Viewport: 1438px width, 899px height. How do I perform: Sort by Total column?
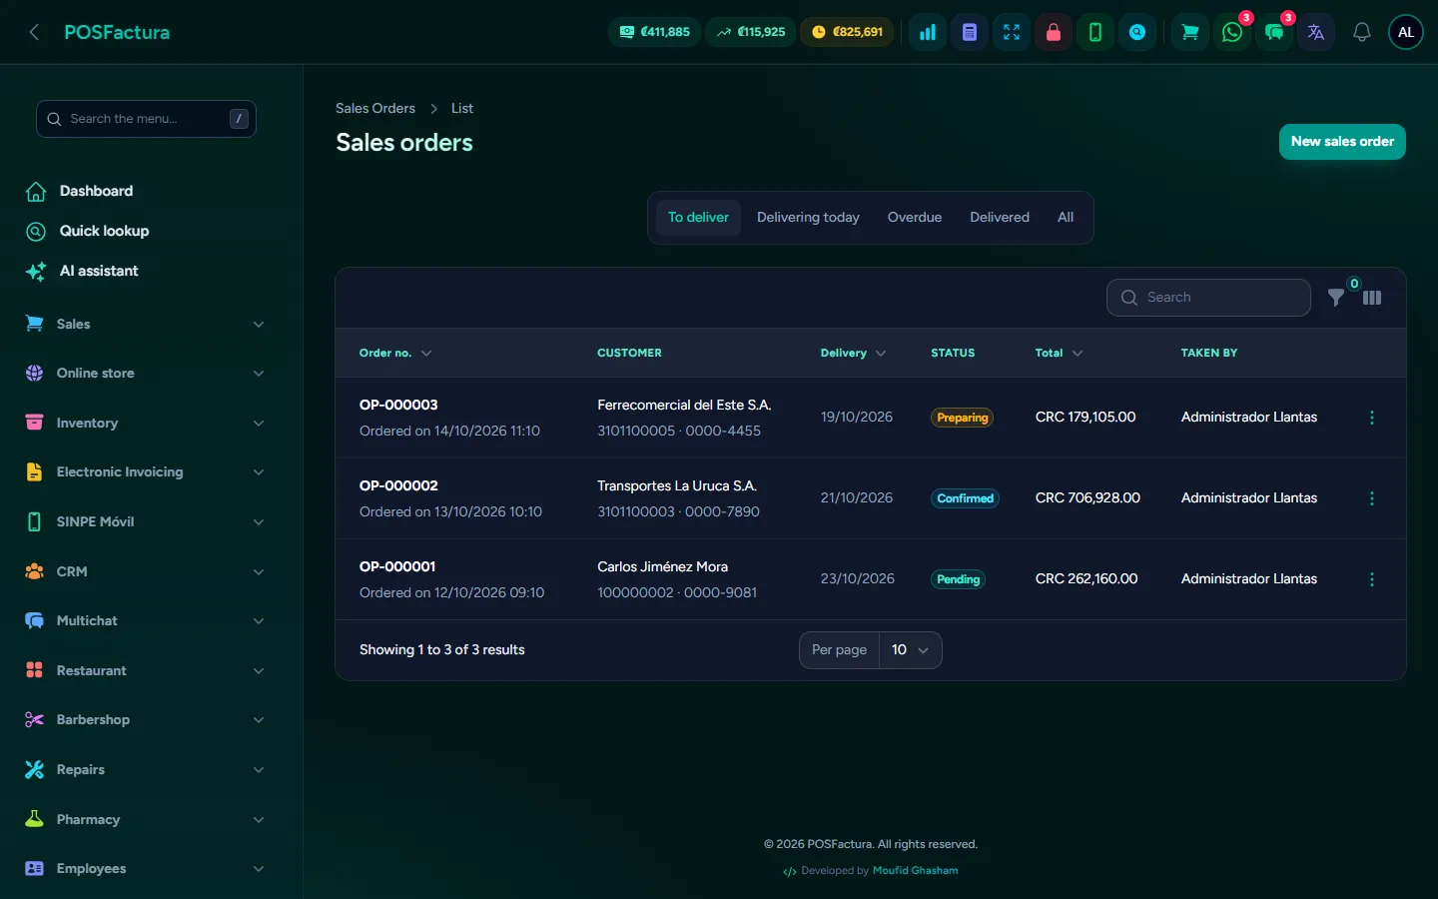(x=1059, y=353)
